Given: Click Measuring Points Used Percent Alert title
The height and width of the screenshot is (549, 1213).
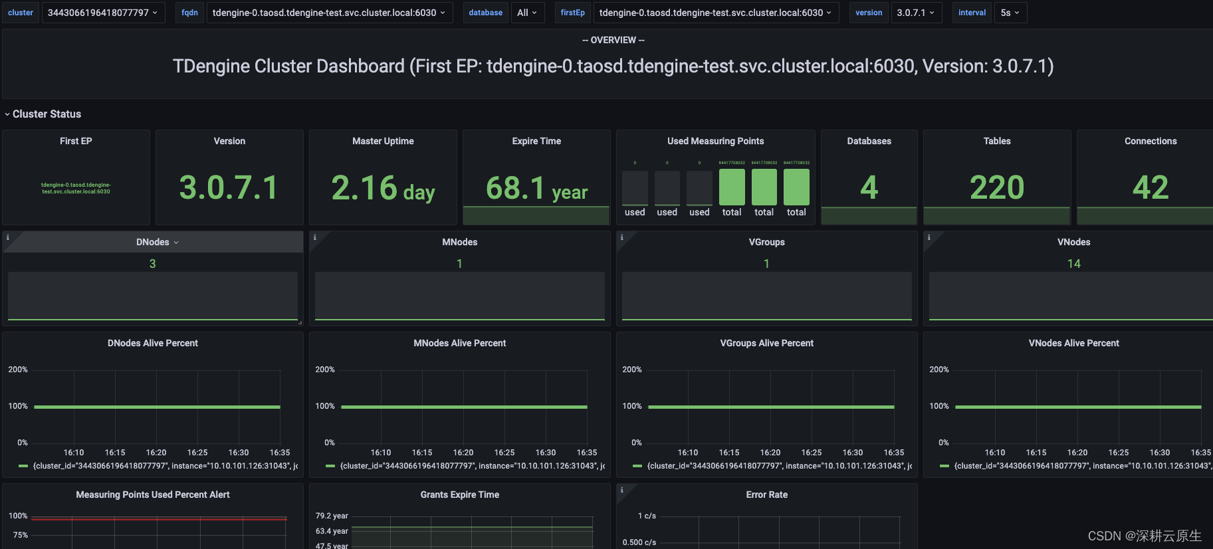Looking at the screenshot, I should point(153,494).
